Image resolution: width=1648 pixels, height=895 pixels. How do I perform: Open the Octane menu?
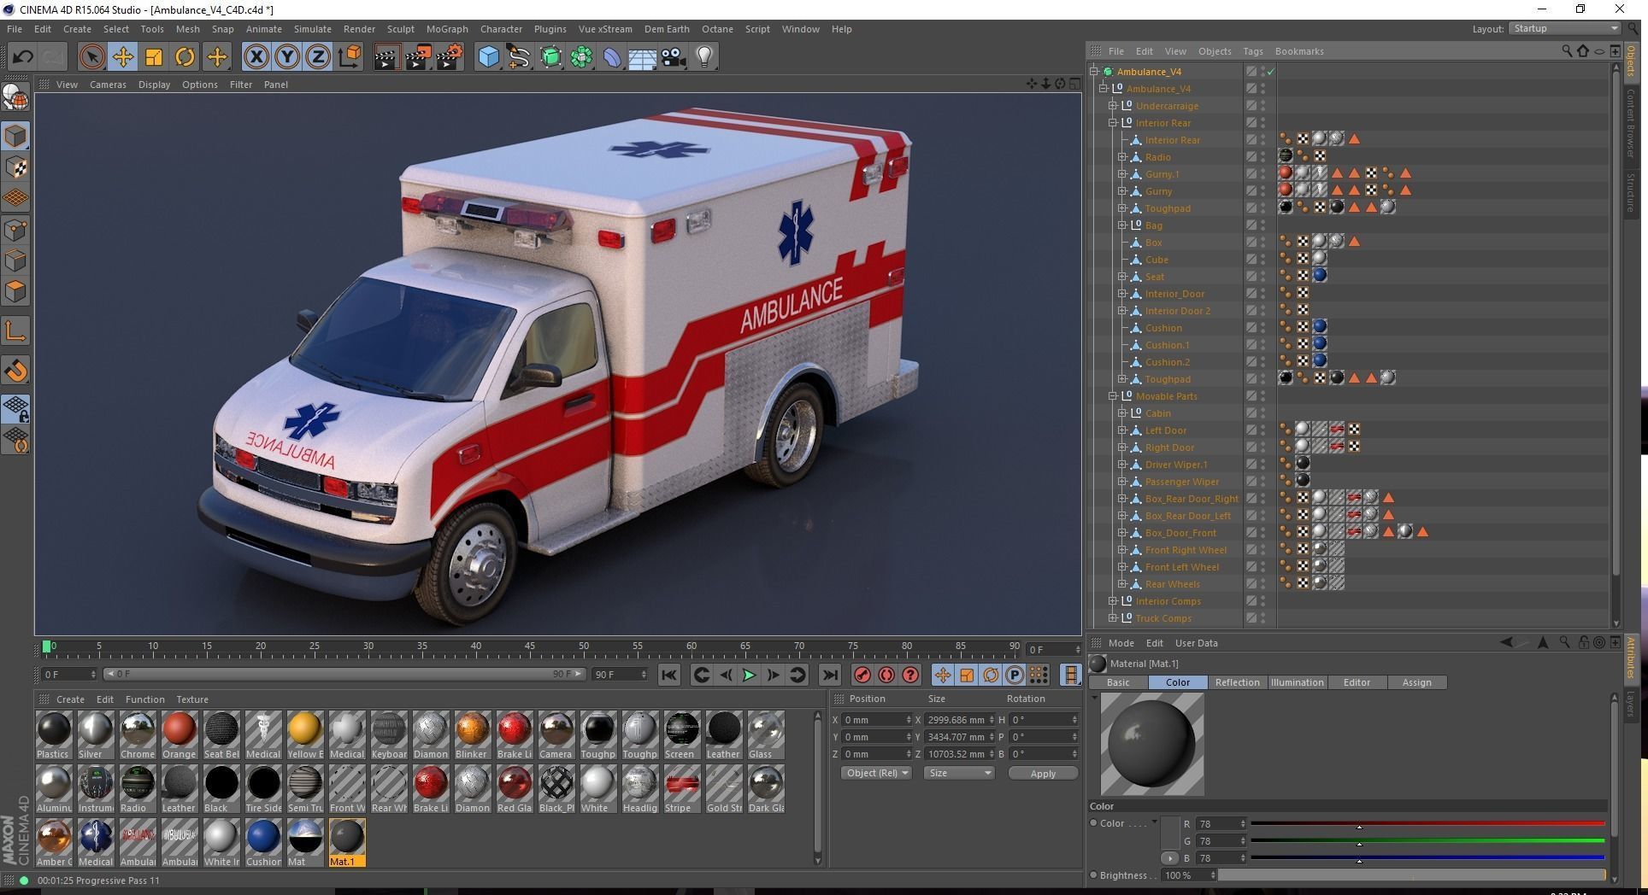coord(717,29)
